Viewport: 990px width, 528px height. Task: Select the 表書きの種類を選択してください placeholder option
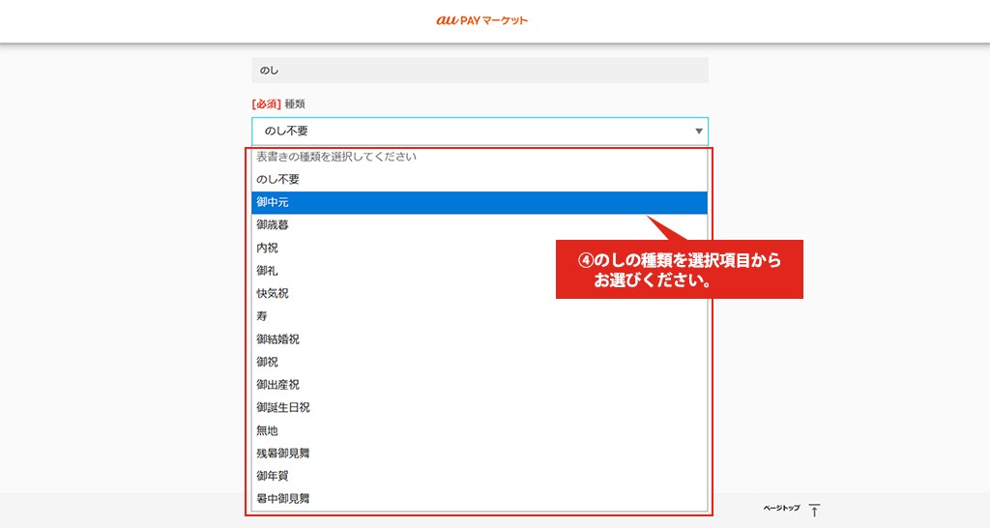[480, 157]
